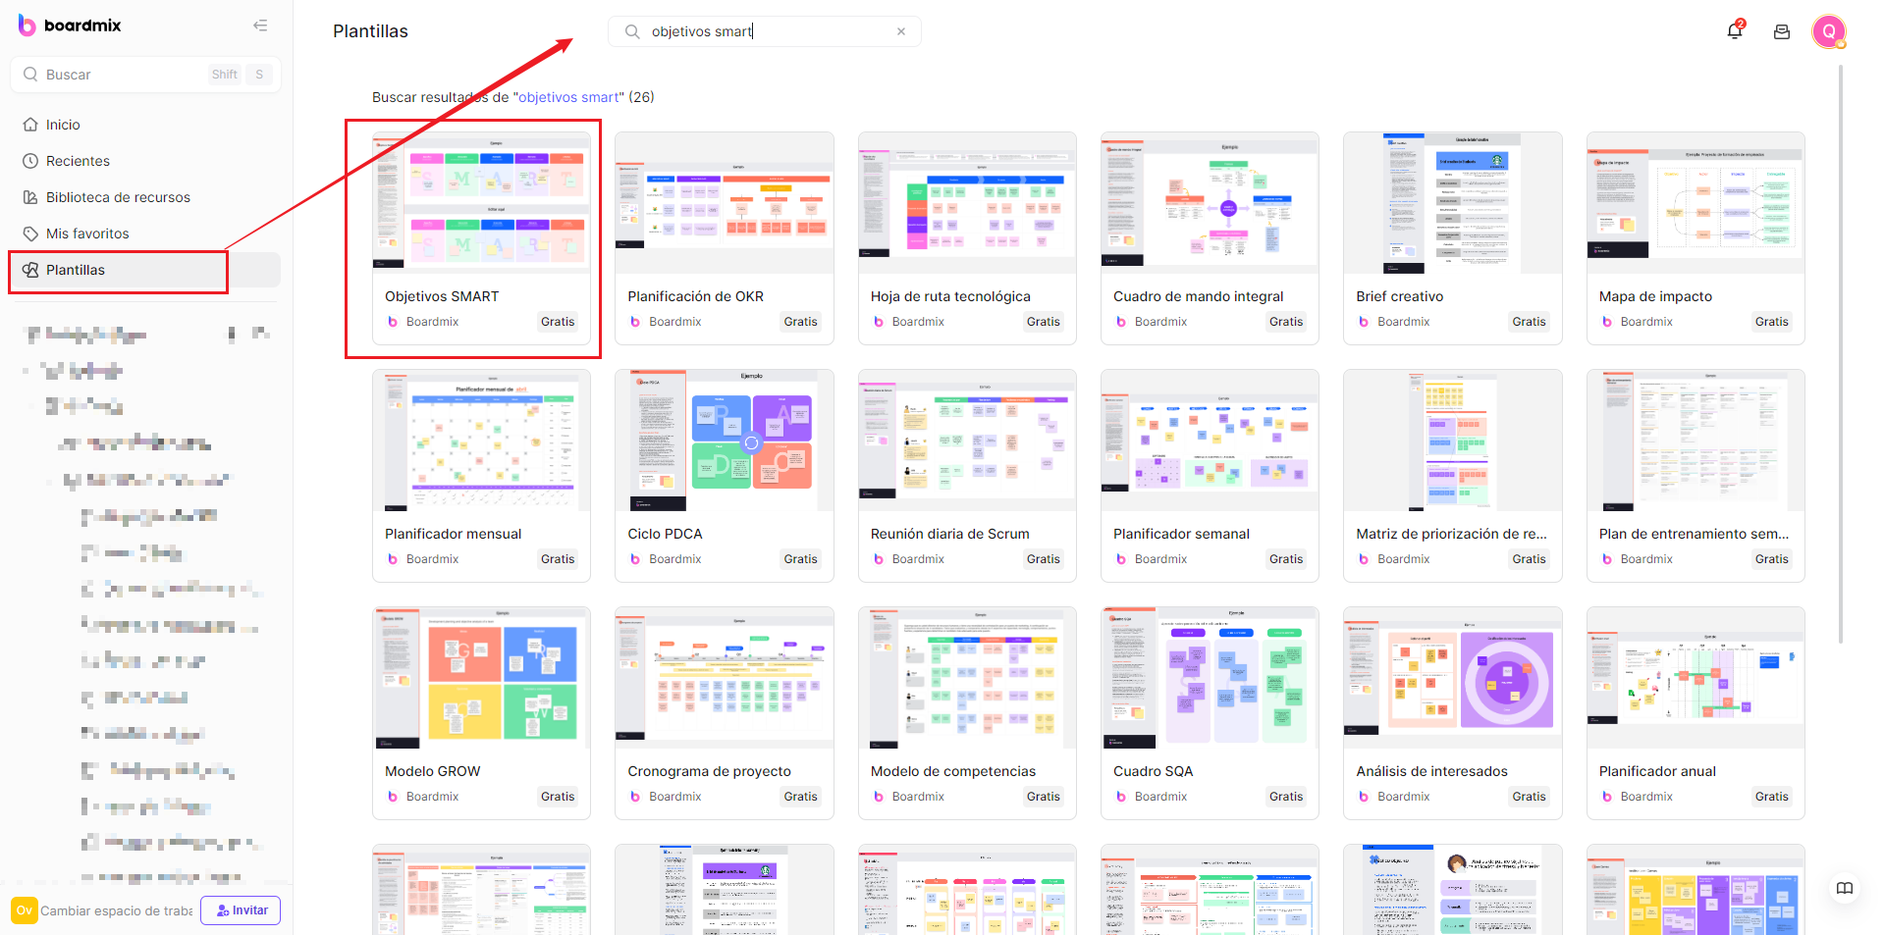This screenshot has width=1884, height=935.
Task: Open Plan de entrenamiento semanal template
Action: 1696,476
